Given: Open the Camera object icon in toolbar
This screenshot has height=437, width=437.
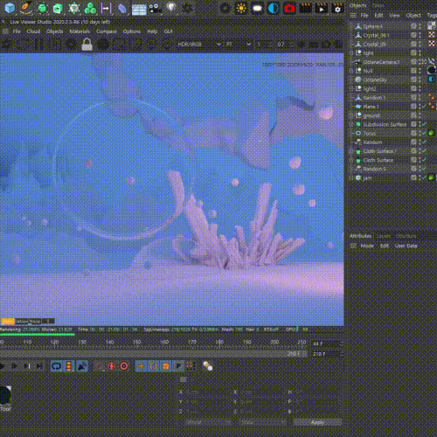Looking at the screenshot, I should click(156, 8).
